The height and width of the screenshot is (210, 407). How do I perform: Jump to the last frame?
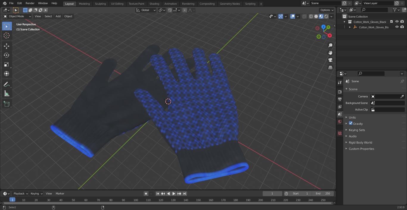(x=184, y=194)
